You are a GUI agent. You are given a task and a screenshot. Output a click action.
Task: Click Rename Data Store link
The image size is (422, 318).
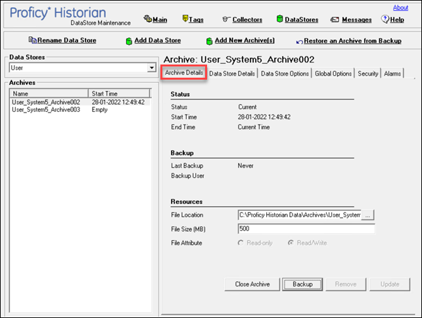(67, 40)
